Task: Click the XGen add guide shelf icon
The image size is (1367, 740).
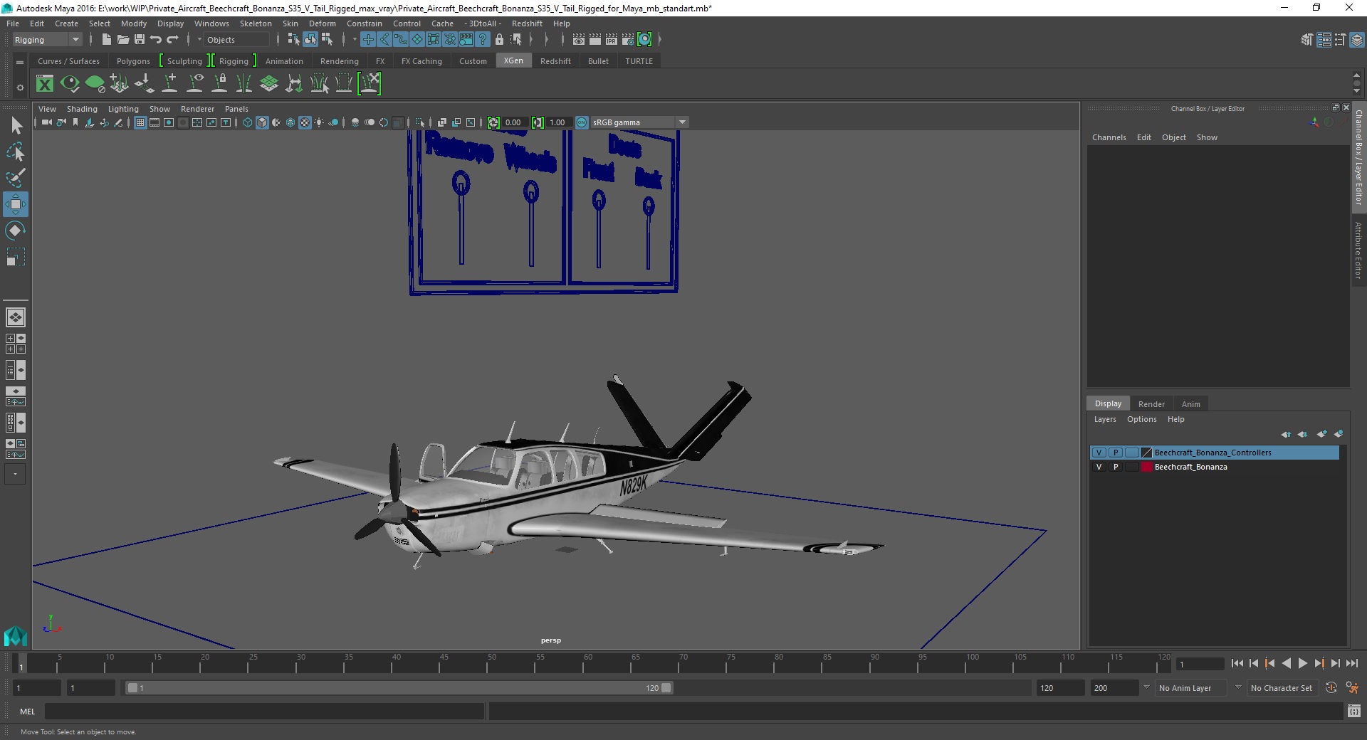Action: [169, 84]
